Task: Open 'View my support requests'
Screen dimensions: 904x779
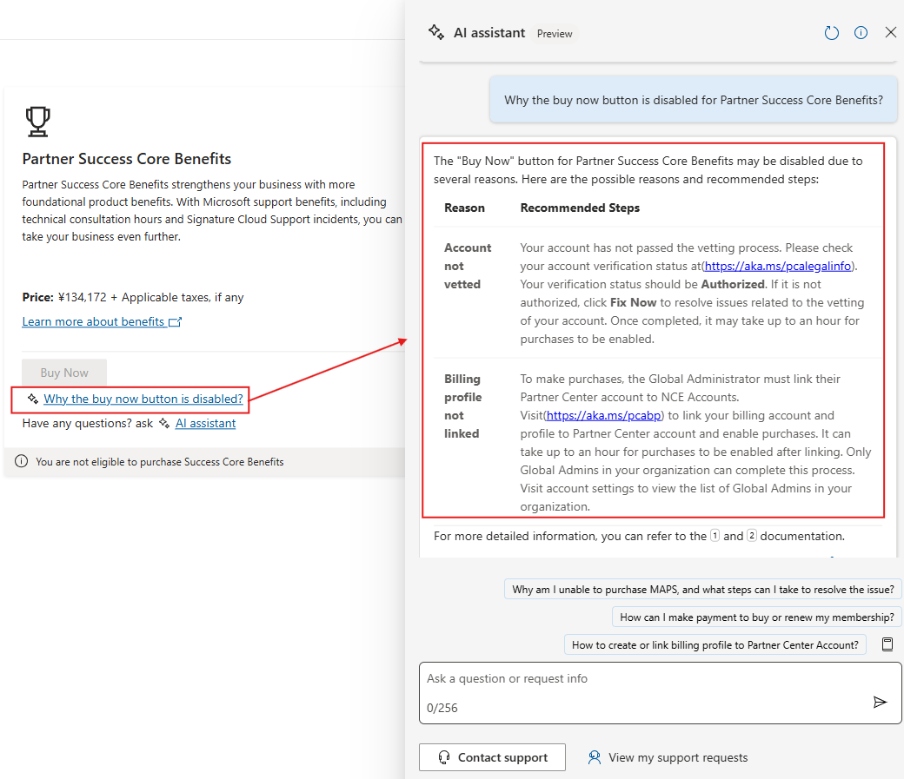Action: (x=668, y=757)
